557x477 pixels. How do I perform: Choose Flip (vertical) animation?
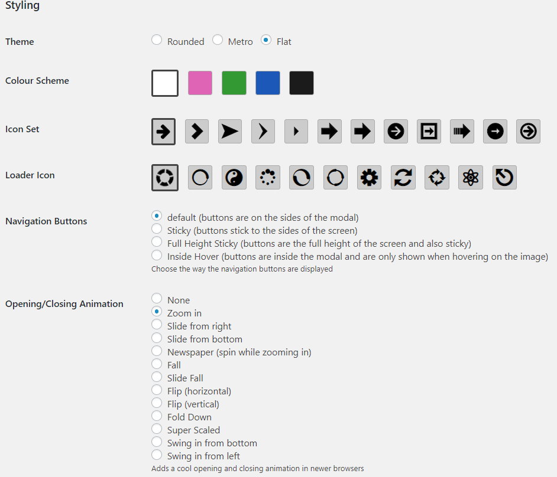[157, 403]
